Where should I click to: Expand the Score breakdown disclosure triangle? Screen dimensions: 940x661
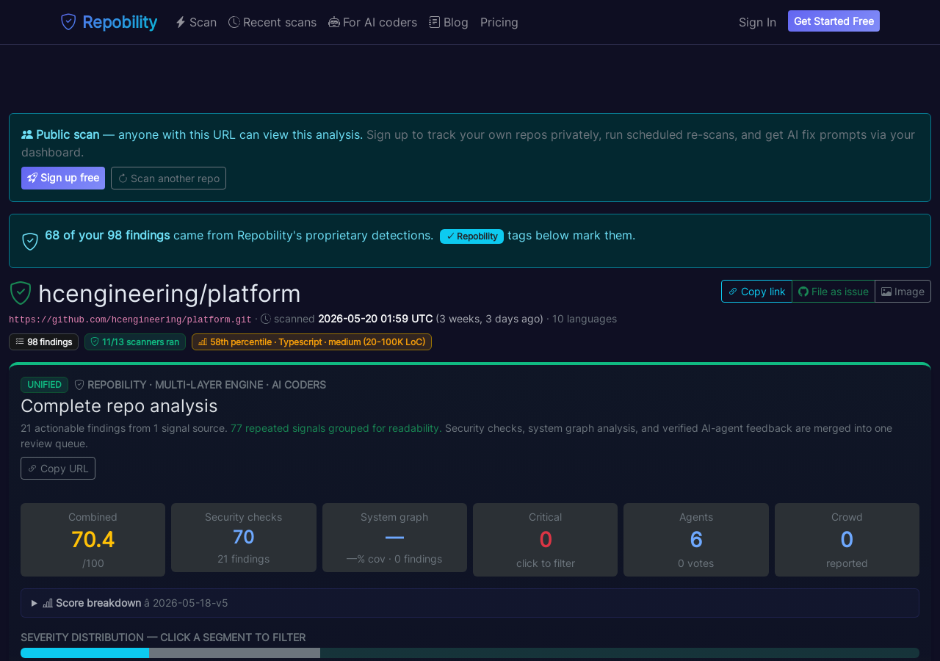click(x=35, y=603)
